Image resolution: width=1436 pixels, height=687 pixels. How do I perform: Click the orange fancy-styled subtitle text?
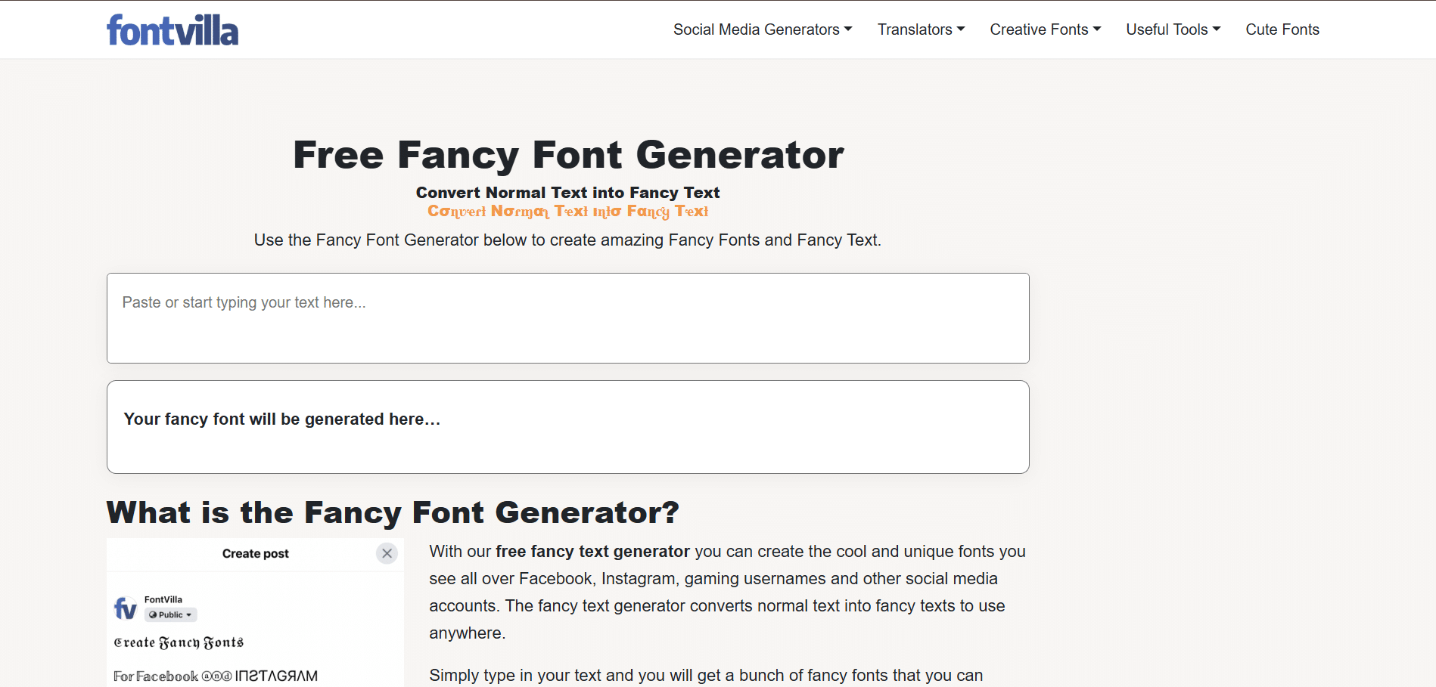pyautogui.click(x=567, y=212)
